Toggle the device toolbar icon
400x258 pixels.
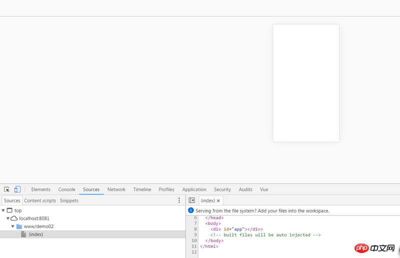coord(17,189)
